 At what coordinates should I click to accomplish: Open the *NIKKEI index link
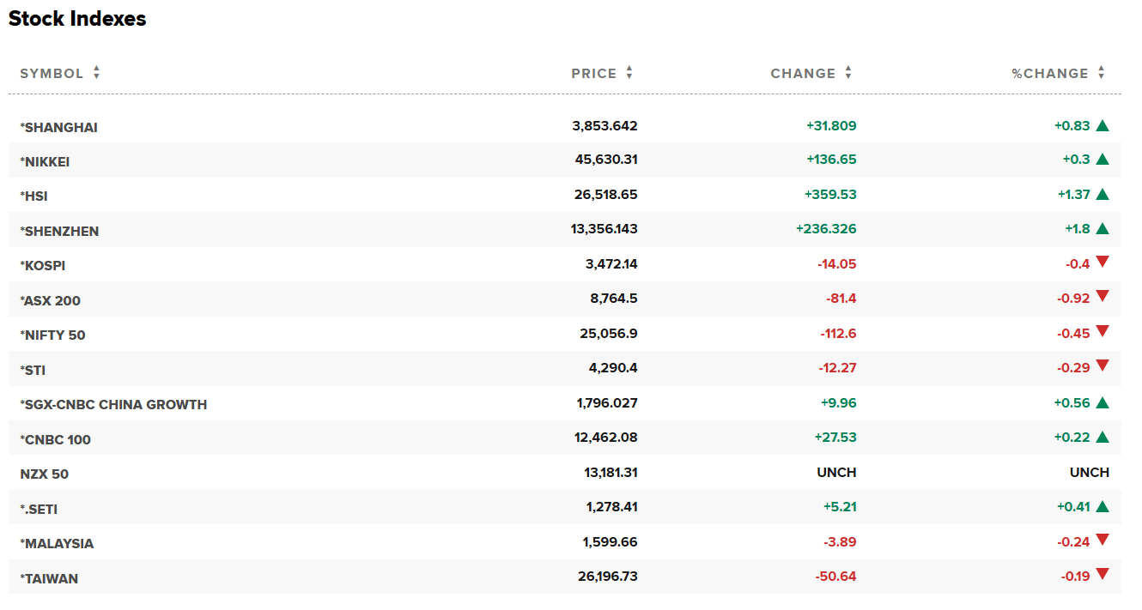pos(46,161)
